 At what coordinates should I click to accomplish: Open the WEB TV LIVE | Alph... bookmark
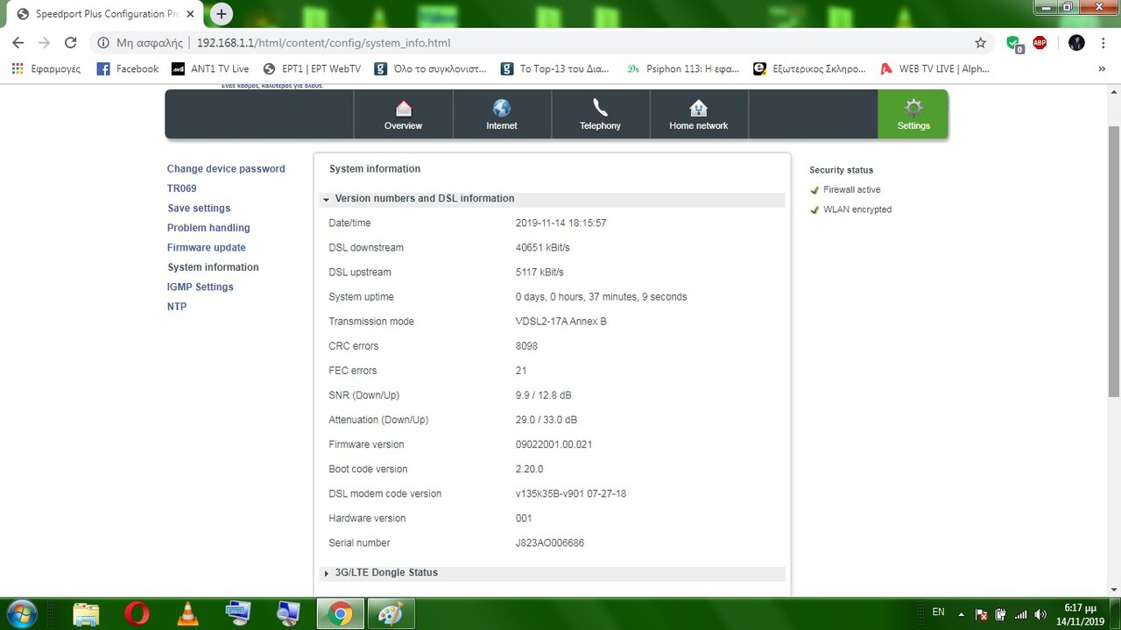934,68
